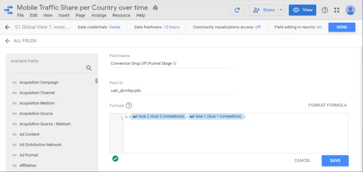Refresh data with the circular arrow button
Screen dimensions: 363x172
pyautogui.click(x=237, y=10)
